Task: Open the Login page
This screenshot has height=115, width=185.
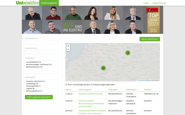Action: click(146, 3)
